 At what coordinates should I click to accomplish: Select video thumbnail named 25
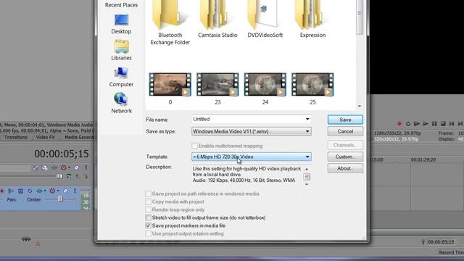(x=312, y=88)
